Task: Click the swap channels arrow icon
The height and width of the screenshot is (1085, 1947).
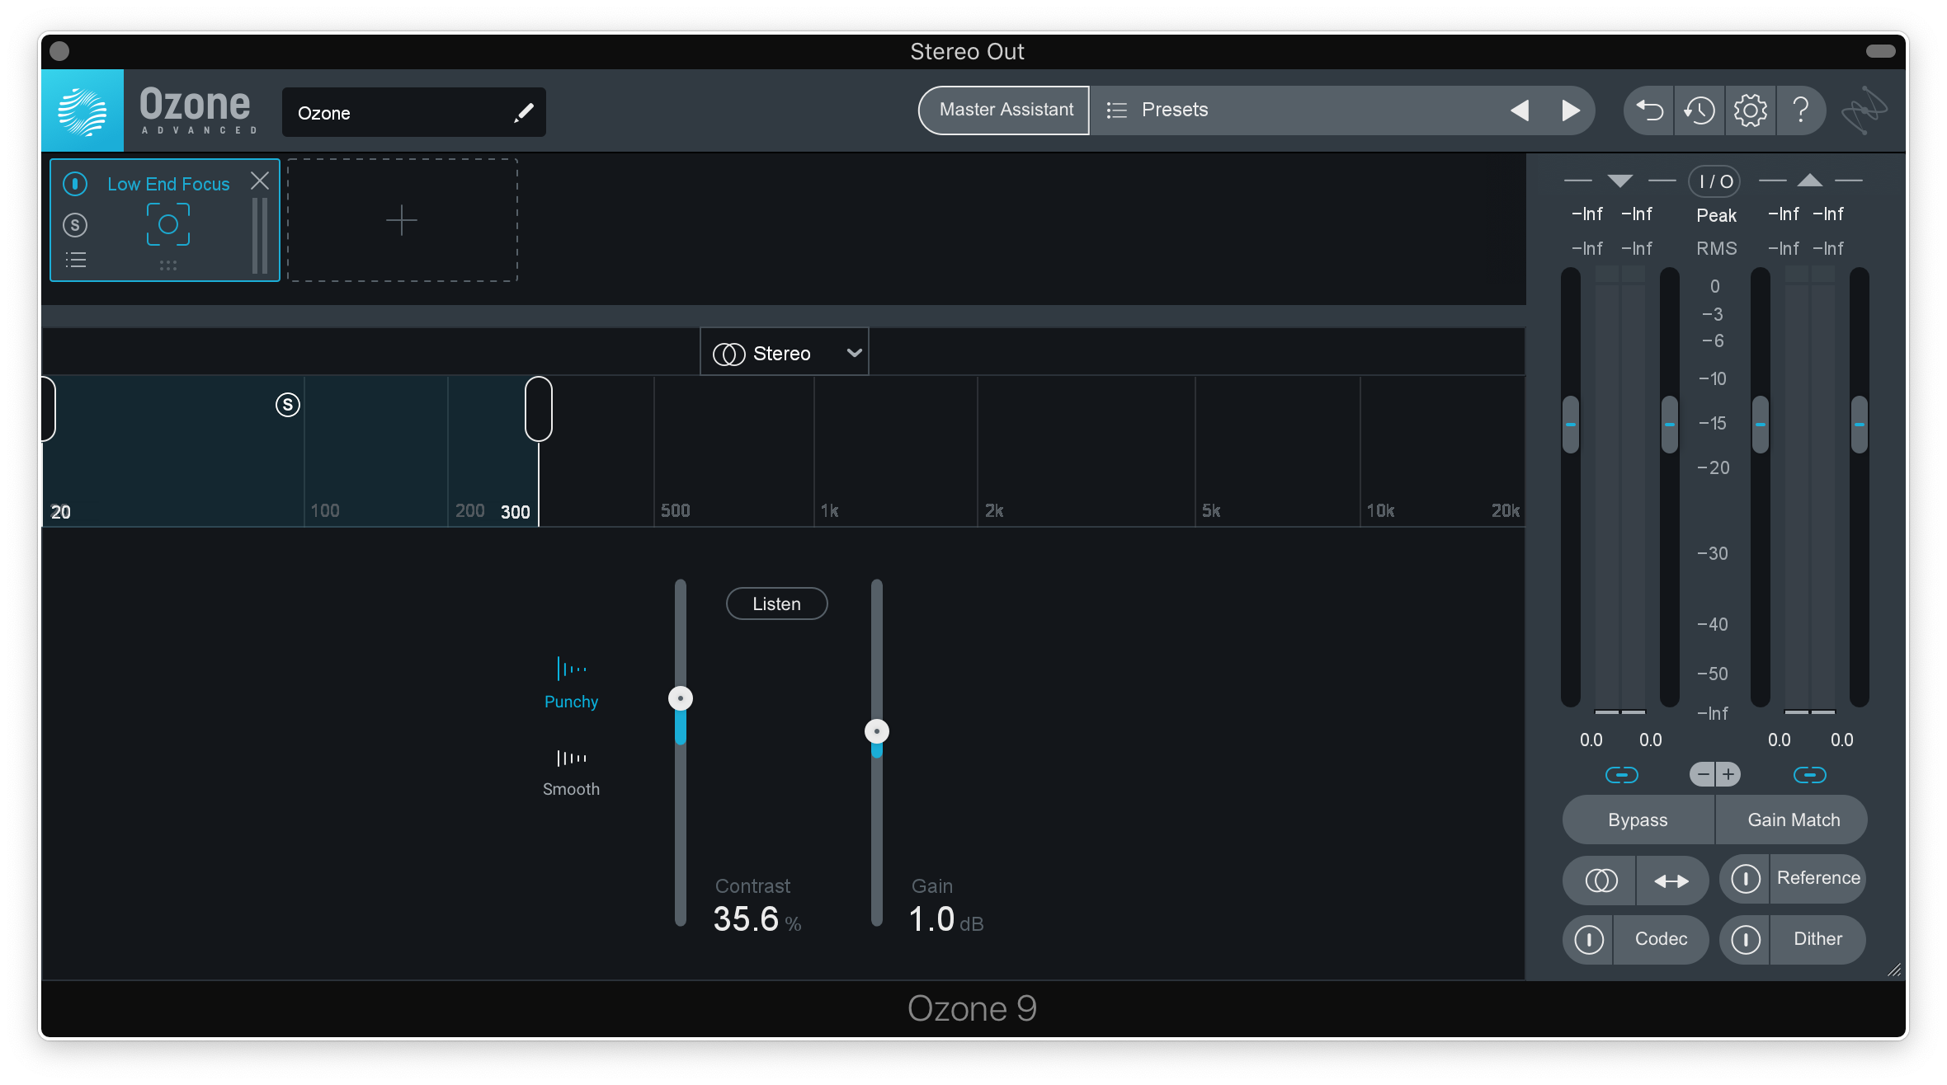Action: tap(1671, 881)
